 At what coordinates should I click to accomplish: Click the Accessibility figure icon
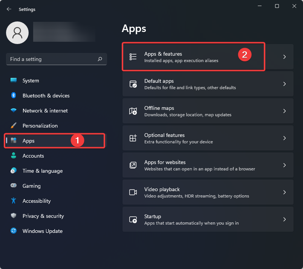[14, 201]
